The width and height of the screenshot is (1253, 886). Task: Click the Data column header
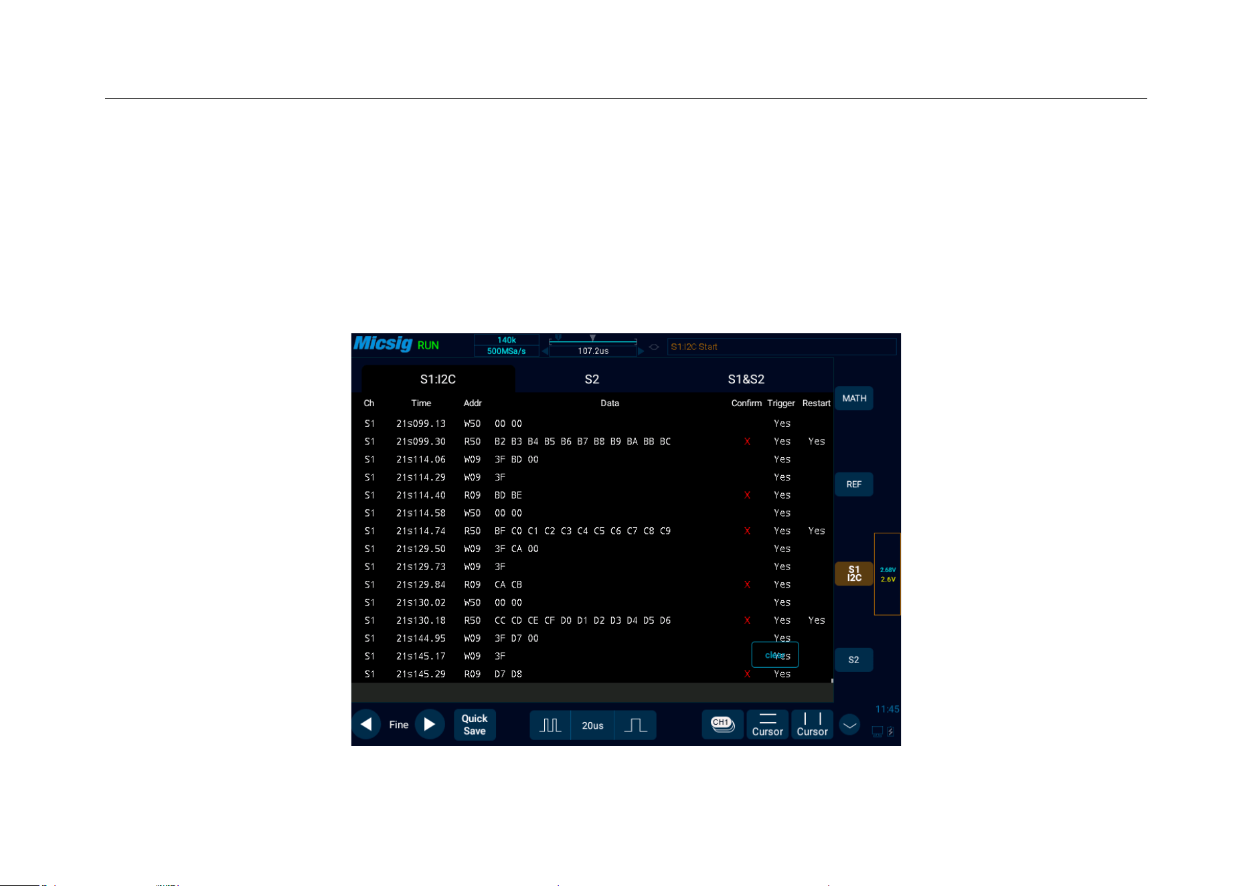(x=610, y=404)
